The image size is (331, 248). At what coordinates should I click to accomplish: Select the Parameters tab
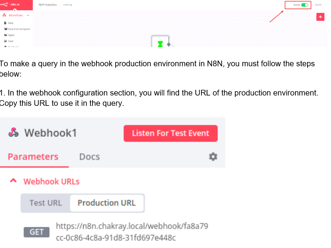(33, 157)
